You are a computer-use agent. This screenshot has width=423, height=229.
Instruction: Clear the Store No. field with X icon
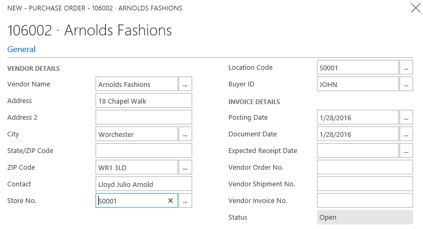(x=170, y=200)
